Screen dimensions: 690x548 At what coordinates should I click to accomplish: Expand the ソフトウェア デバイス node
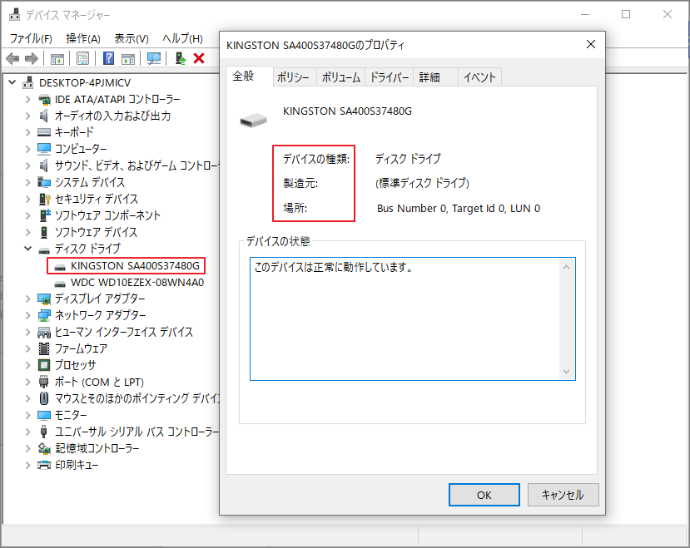(x=27, y=232)
